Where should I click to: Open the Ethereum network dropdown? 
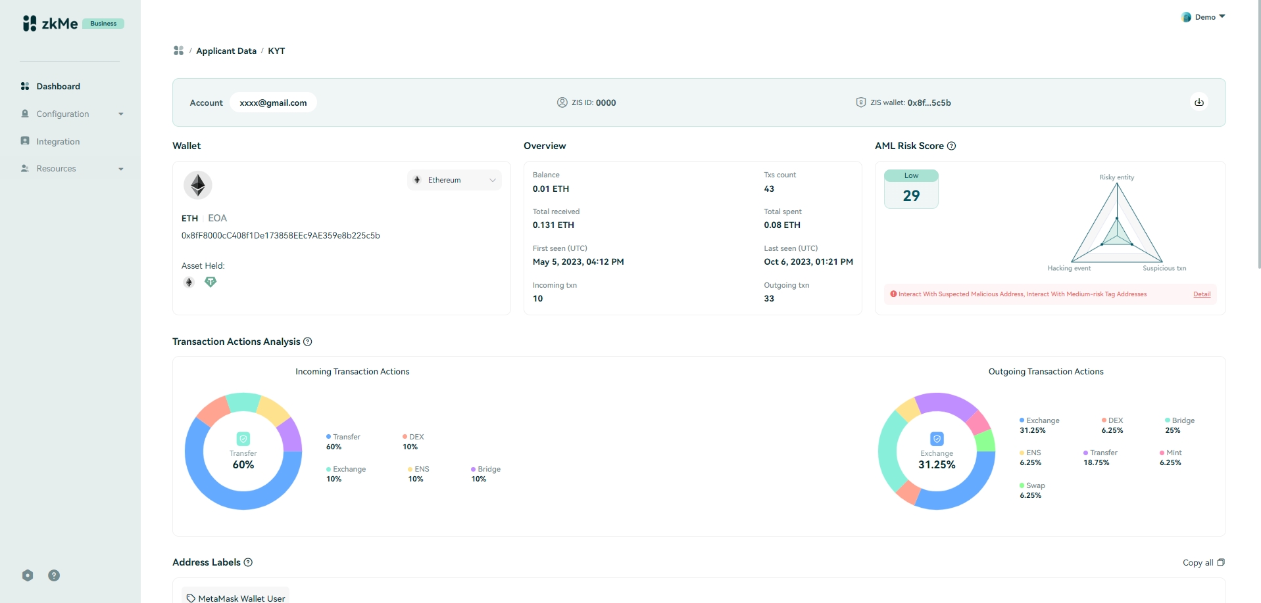coord(454,180)
